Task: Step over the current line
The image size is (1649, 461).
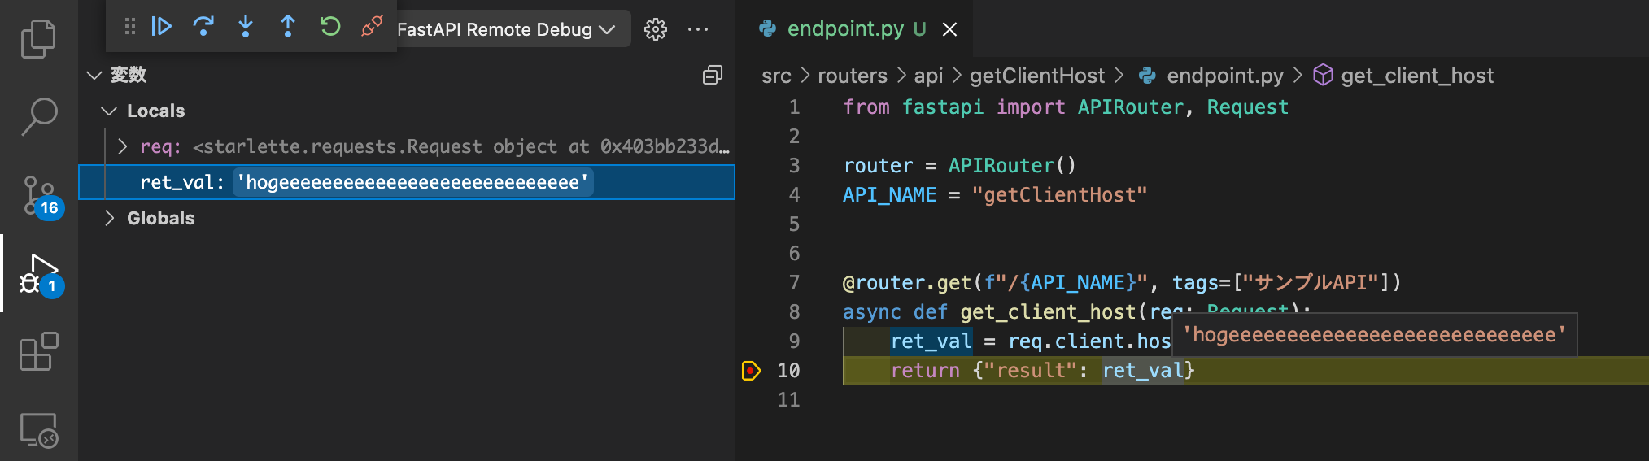Action: click(203, 27)
